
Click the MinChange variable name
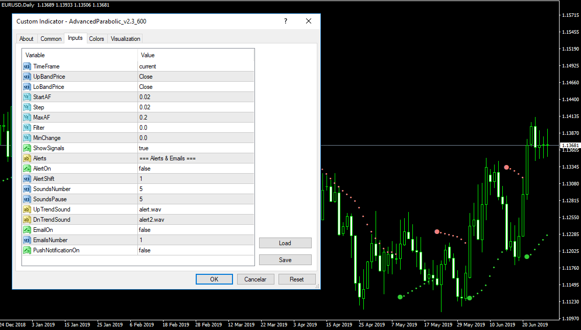pos(47,138)
